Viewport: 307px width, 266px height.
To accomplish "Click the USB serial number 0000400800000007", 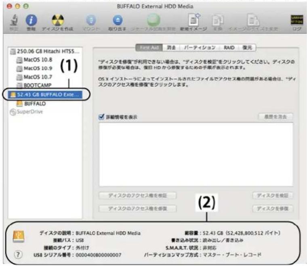I will click(99, 255).
